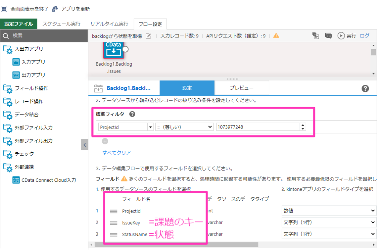Click the CData Connect Cloud入力 icon

tap(16, 180)
